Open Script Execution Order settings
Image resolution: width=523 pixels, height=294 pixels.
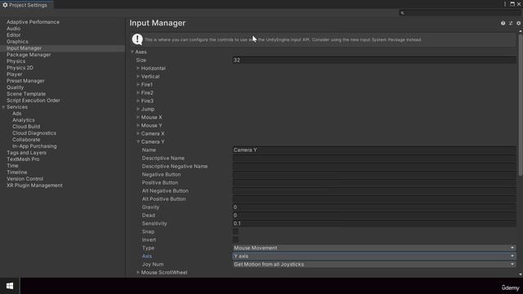34,100
